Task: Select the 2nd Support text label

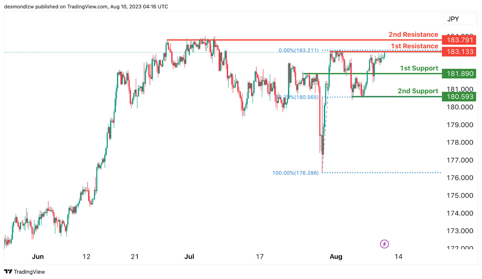Action: pyautogui.click(x=418, y=91)
